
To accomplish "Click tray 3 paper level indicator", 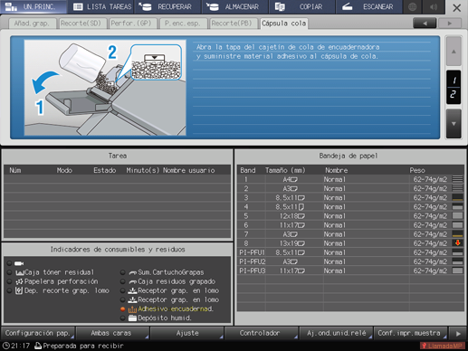I will 457,198.
